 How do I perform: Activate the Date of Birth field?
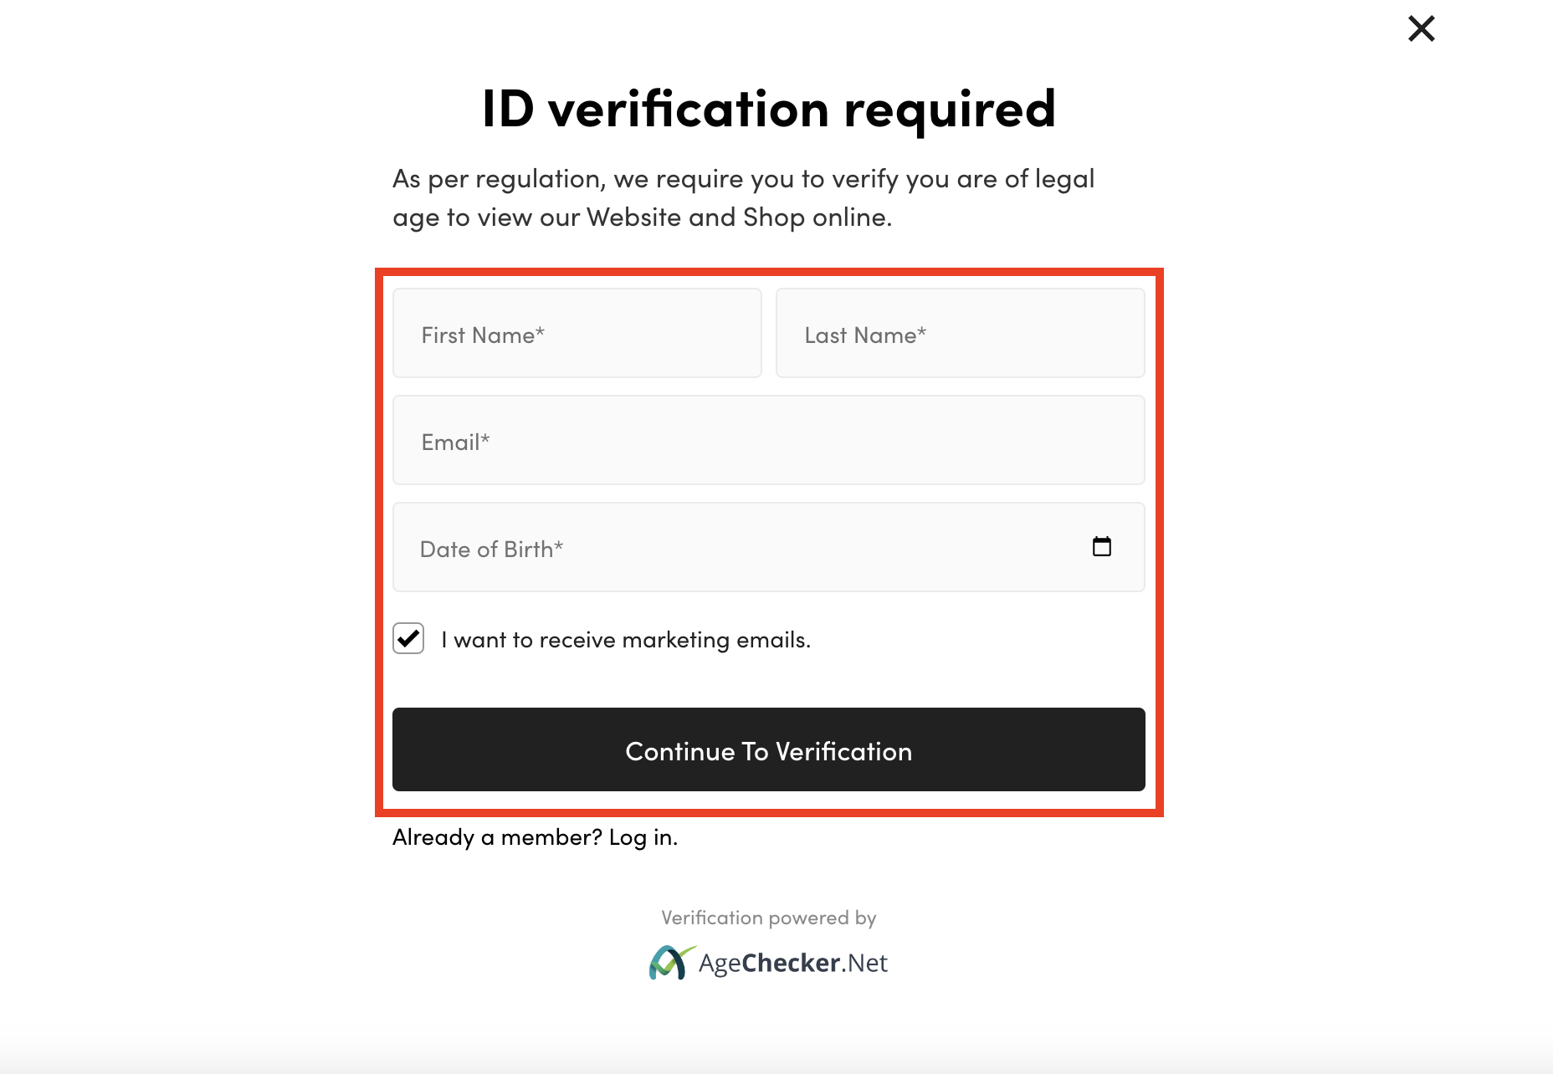[769, 547]
